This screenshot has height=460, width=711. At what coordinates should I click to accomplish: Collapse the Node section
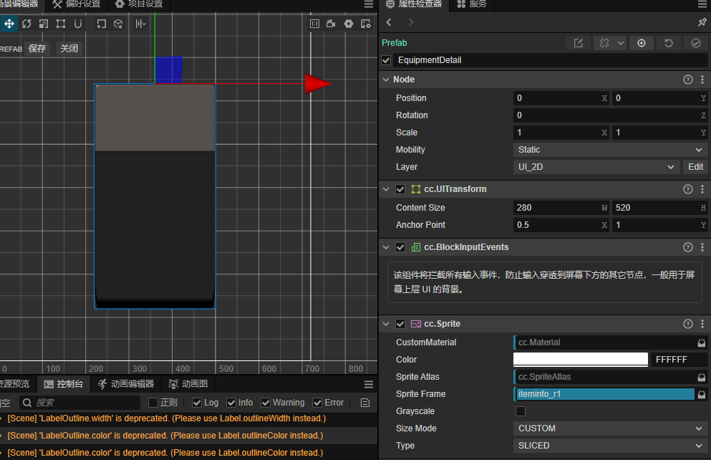386,80
